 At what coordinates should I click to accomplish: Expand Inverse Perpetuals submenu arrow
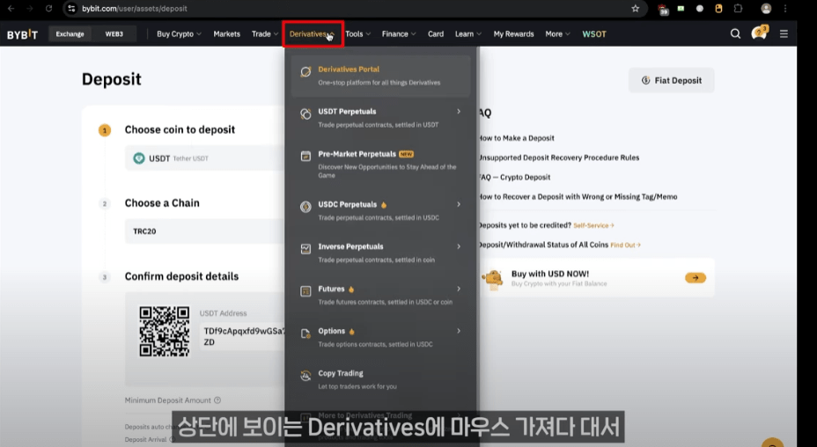(459, 246)
